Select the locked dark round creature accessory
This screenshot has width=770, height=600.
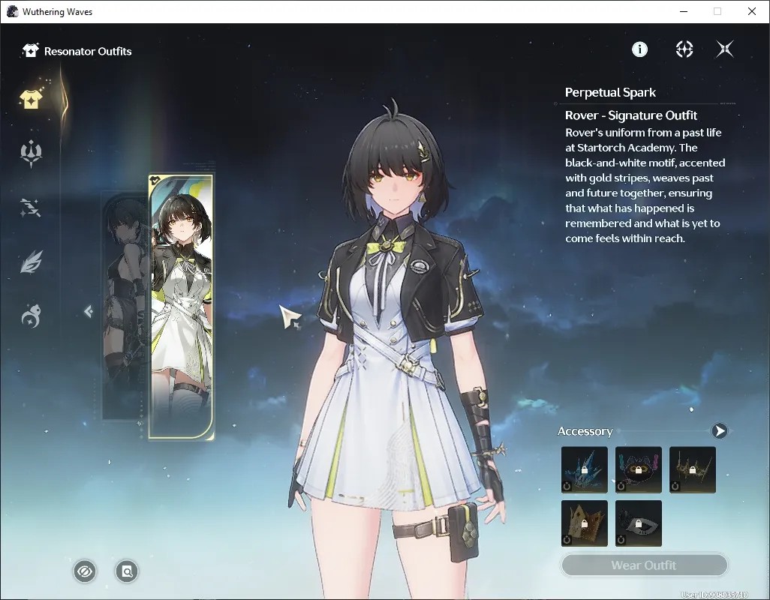(x=639, y=469)
